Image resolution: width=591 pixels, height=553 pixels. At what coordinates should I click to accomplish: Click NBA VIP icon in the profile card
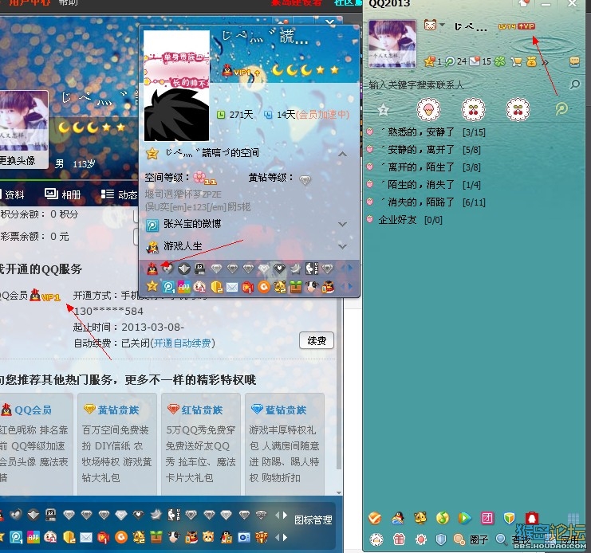[311, 269]
